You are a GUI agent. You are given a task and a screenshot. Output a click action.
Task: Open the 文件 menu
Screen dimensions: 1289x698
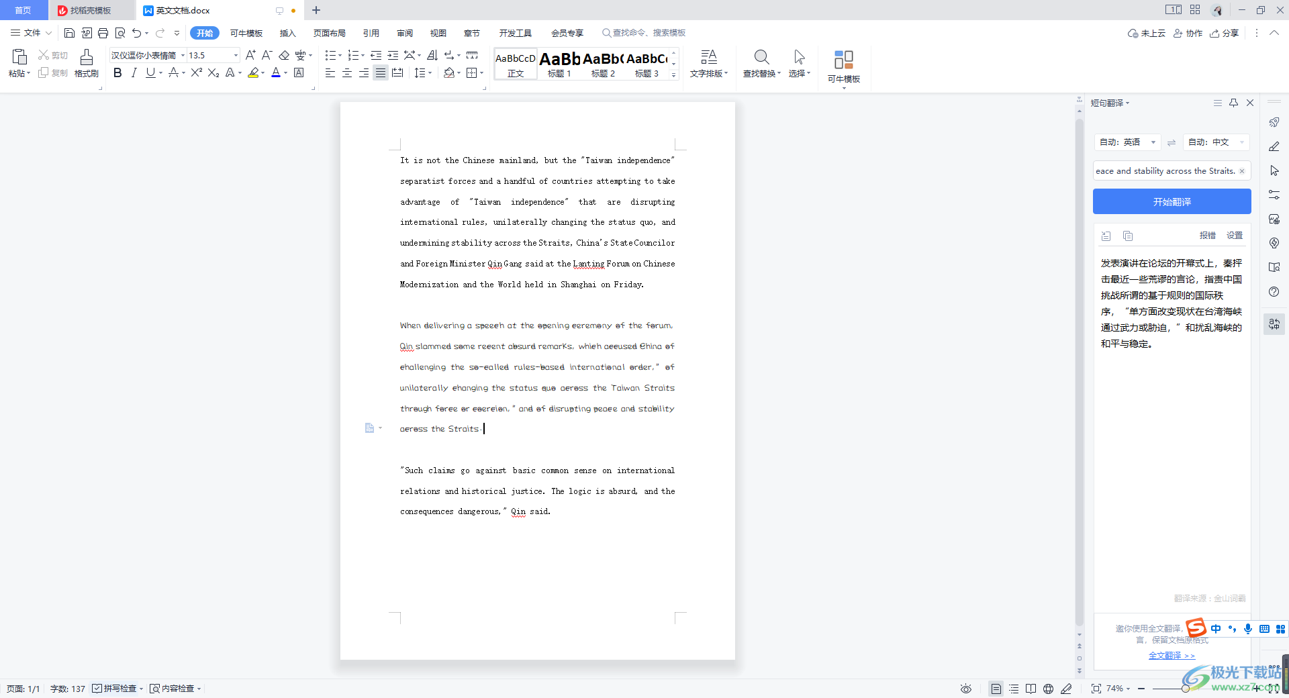(31, 33)
